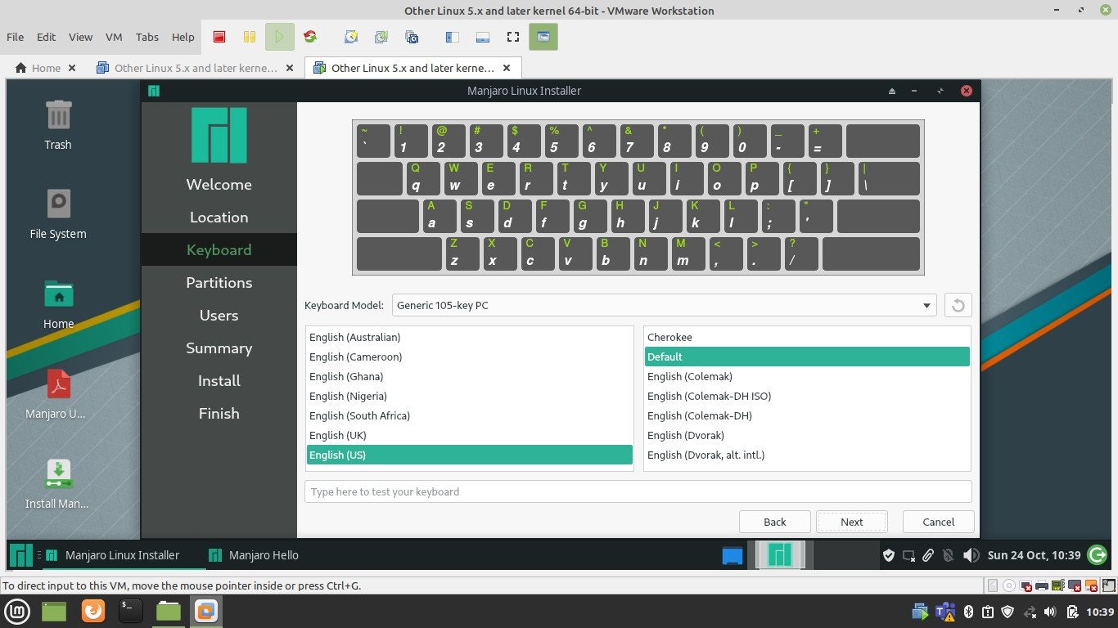Choose Cherokee keyboard variant

pyautogui.click(x=807, y=337)
